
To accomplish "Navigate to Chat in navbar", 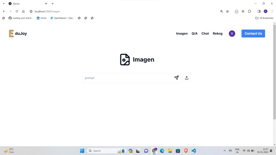I will 205,34.
